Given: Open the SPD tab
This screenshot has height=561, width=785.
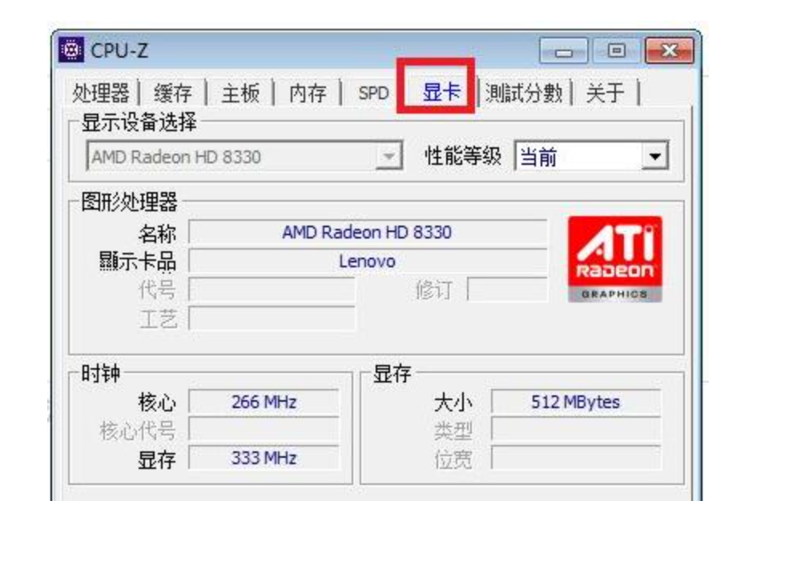Looking at the screenshot, I should (372, 94).
